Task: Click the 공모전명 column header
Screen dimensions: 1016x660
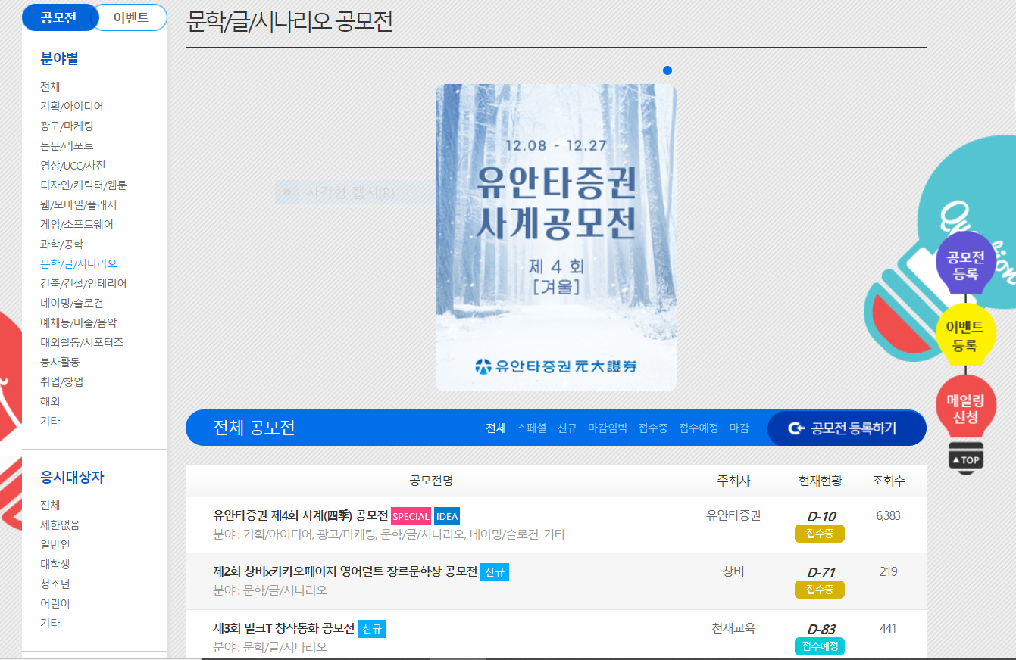Action: click(431, 481)
